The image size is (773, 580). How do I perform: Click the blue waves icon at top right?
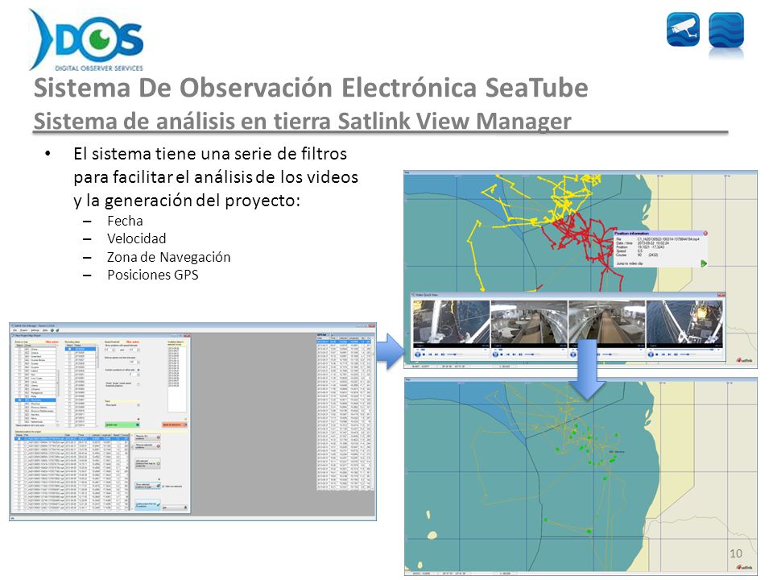click(726, 30)
